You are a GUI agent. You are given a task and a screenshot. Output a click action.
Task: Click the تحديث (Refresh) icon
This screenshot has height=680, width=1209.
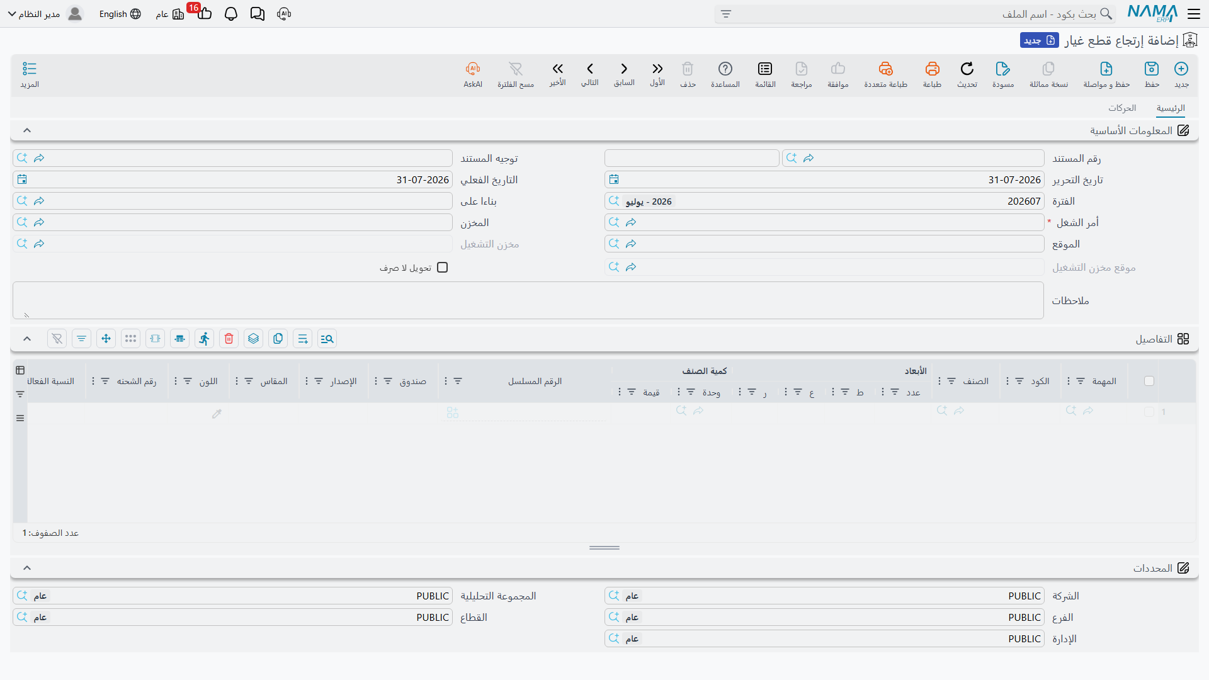click(967, 74)
